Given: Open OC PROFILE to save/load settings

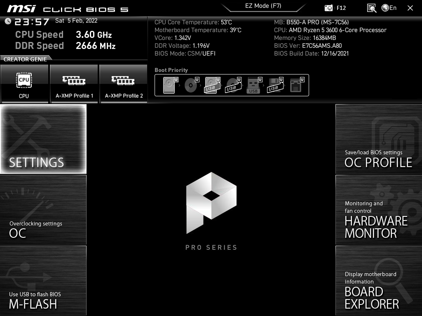Looking at the screenshot, I should [378, 139].
